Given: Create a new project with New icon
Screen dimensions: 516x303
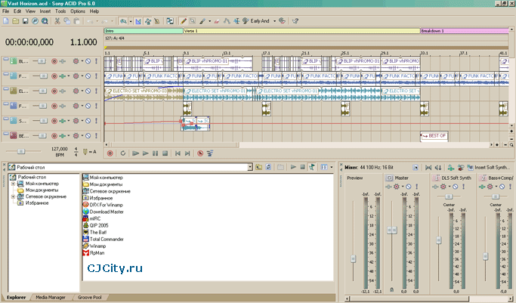Looking at the screenshot, I should [x=6, y=21].
